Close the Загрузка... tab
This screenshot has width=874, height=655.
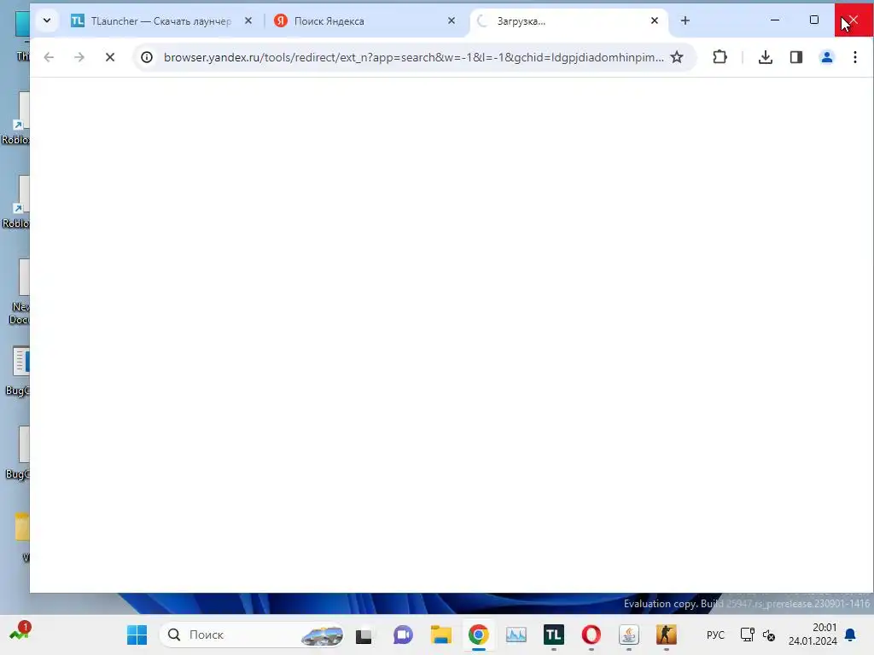[655, 20]
